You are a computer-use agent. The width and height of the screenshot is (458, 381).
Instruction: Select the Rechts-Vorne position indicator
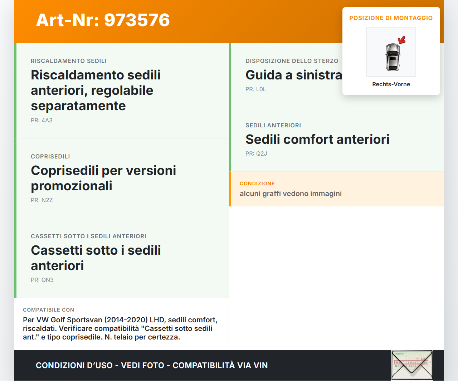coord(391,84)
